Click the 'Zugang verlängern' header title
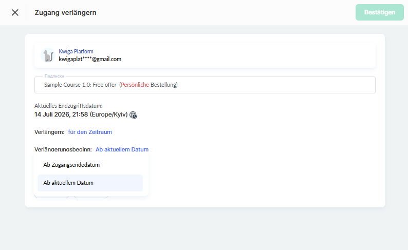The height and width of the screenshot is (250, 408). click(66, 12)
